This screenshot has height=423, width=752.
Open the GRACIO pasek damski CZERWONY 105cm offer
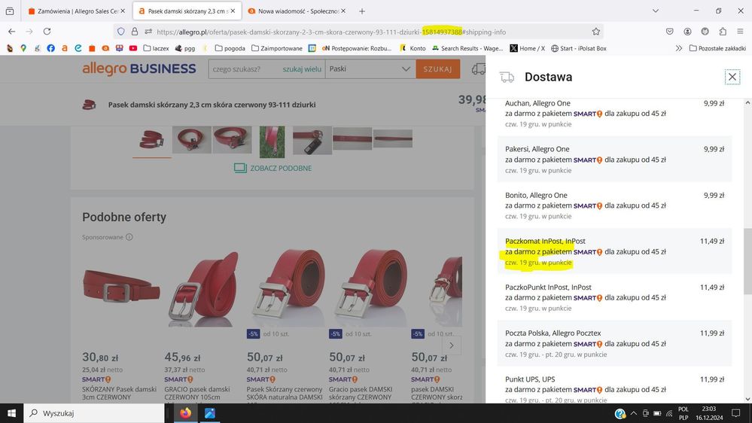[x=197, y=393]
